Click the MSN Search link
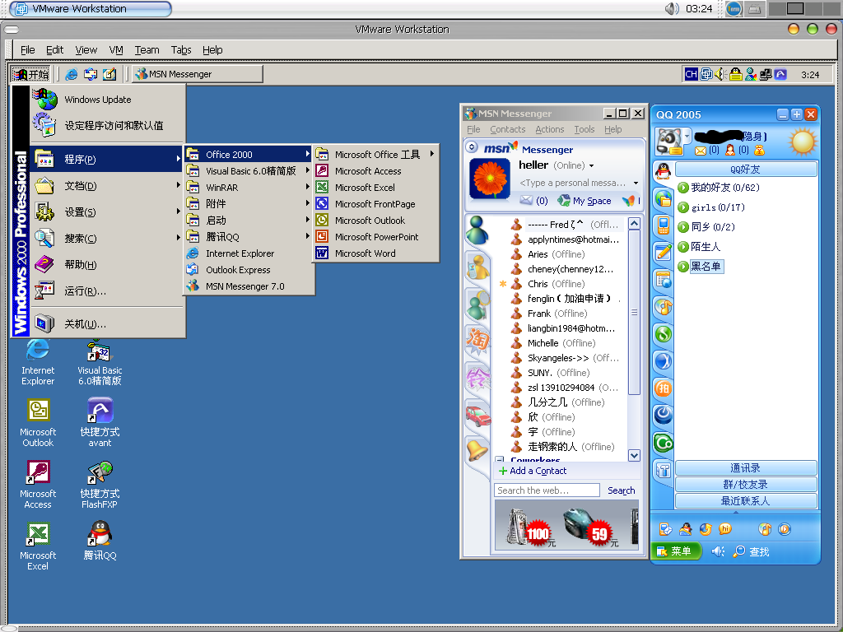 (621, 490)
